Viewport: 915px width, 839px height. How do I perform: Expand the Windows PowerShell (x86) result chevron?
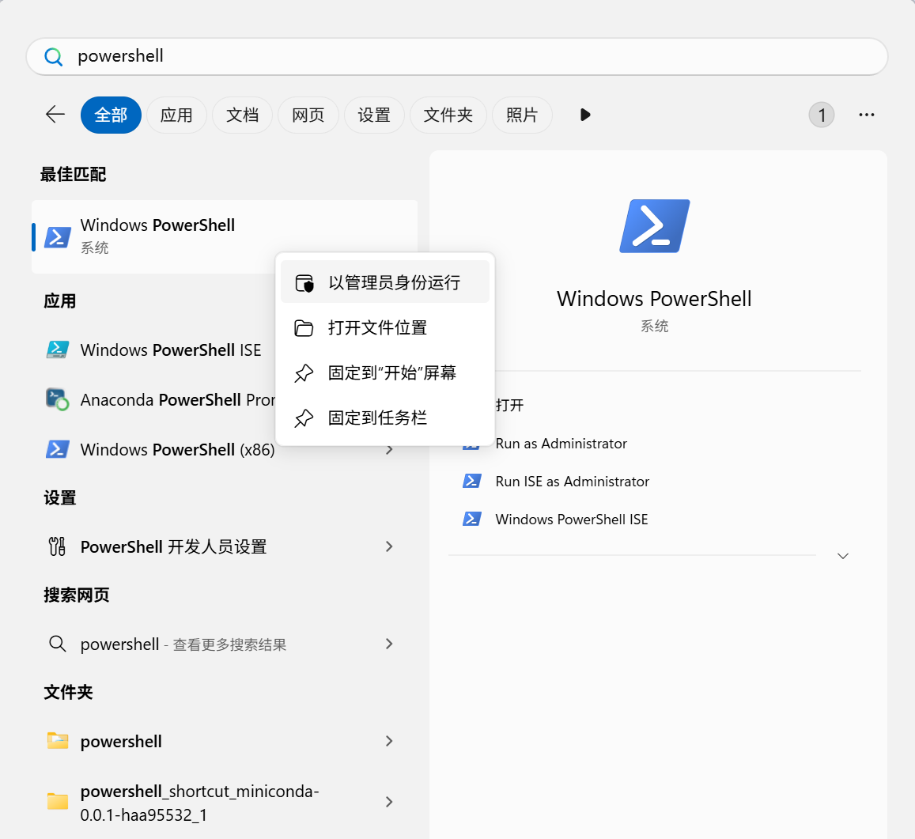pos(389,450)
